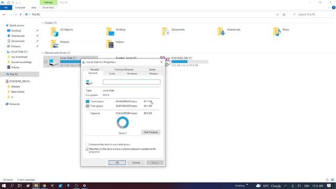Switch to the Quota tab
Screen dimensions: 336x189
152,69
